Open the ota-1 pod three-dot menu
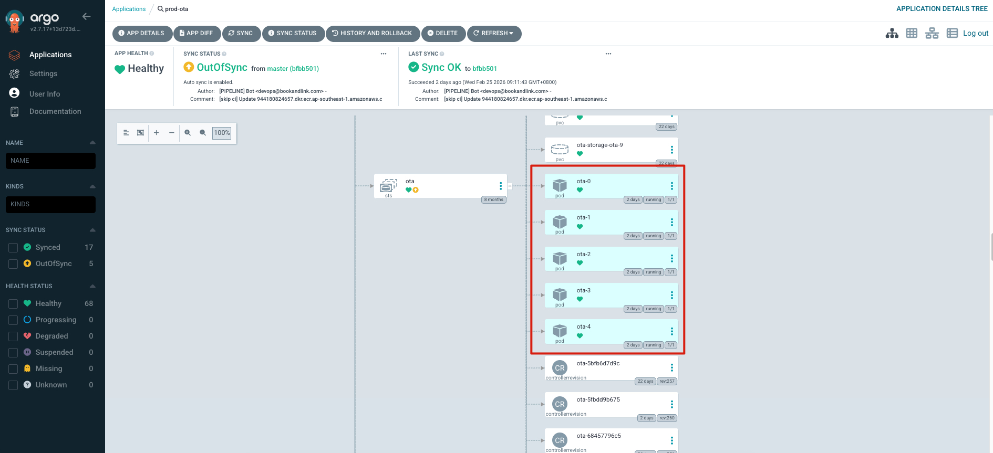The height and width of the screenshot is (453, 993). coord(671,222)
